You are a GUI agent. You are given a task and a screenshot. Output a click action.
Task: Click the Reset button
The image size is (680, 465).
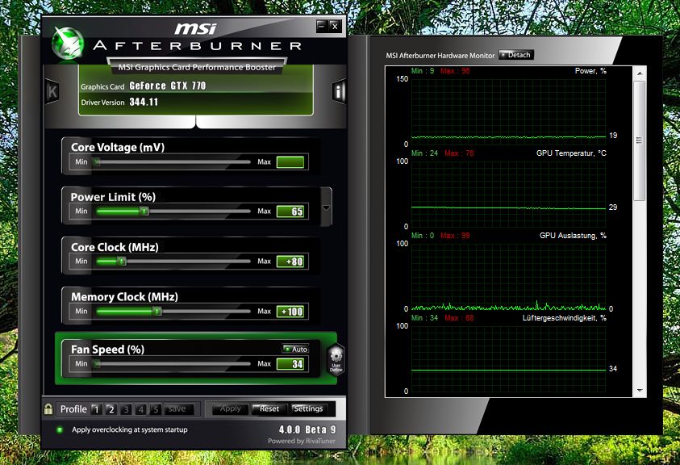269,409
